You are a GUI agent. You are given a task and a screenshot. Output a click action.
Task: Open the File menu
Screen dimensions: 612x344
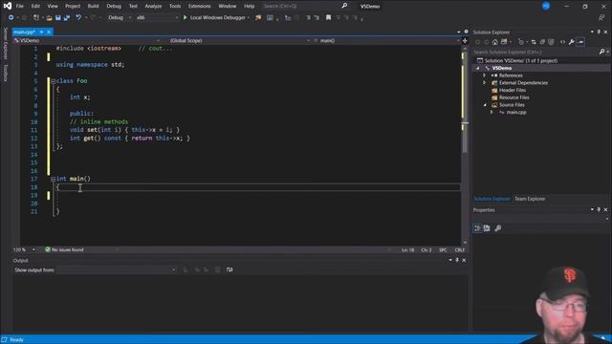click(19, 7)
